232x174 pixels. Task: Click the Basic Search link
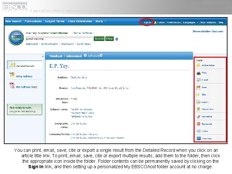[32, 44]
